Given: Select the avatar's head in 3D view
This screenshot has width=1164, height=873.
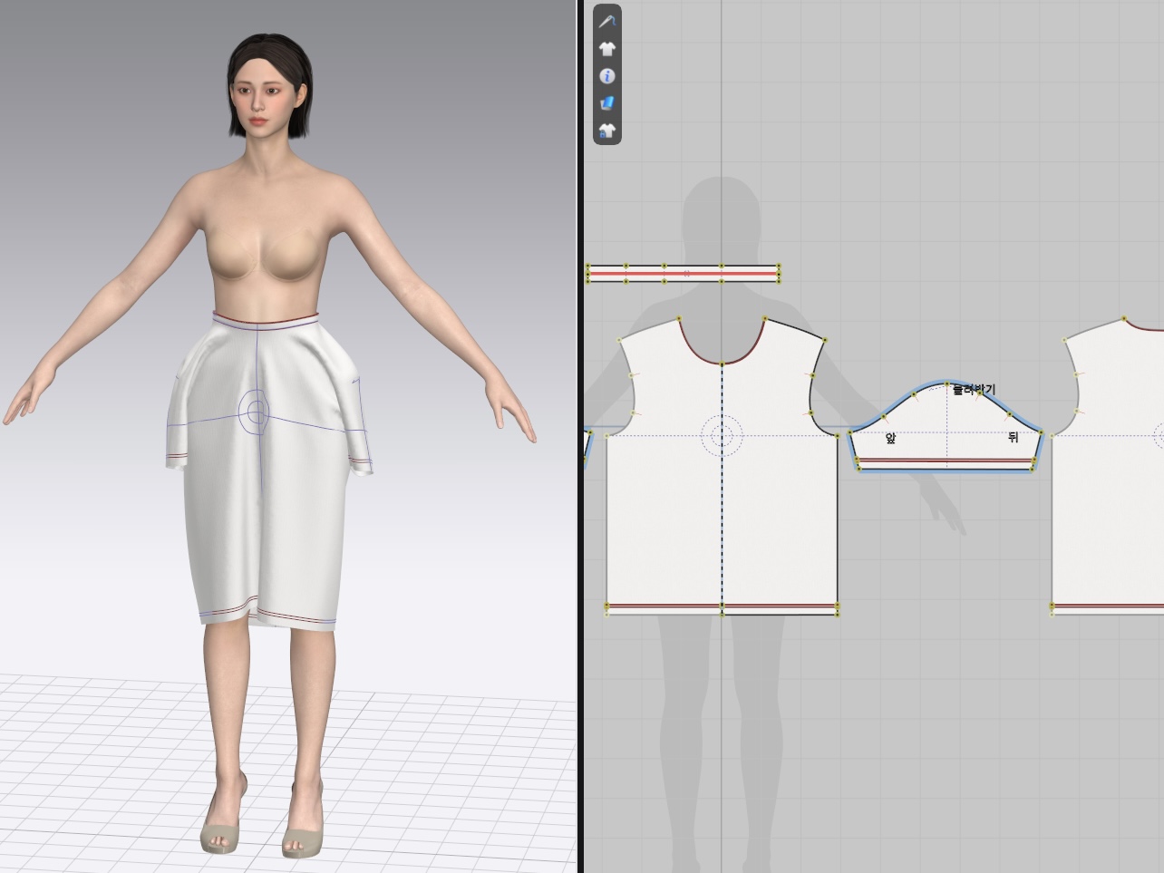Looking at the screenshot, I should click(x=268, y=86).
